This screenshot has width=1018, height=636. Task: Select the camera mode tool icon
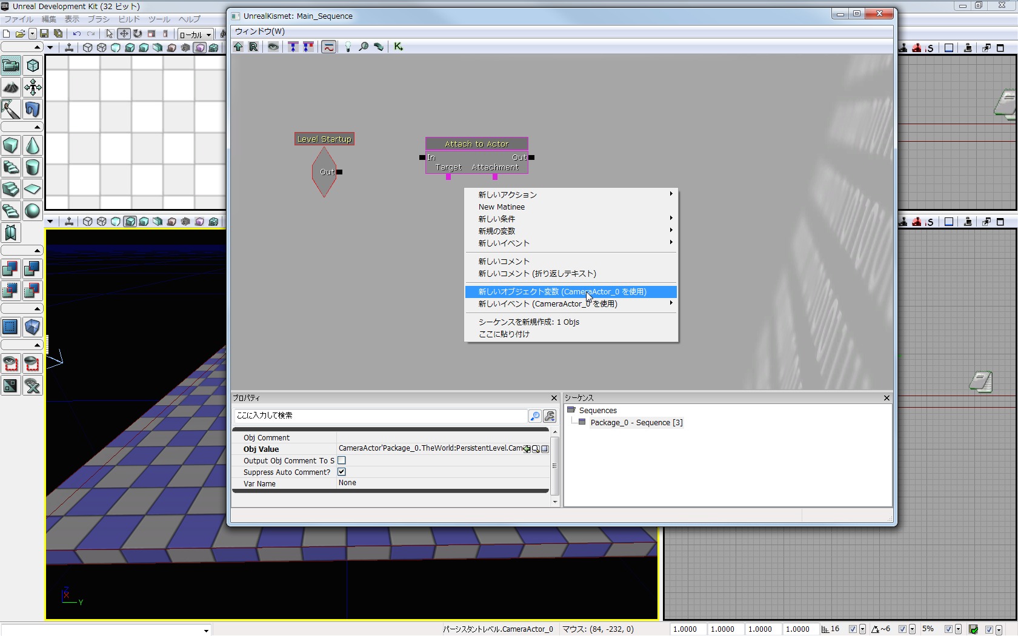click(11, 65)
